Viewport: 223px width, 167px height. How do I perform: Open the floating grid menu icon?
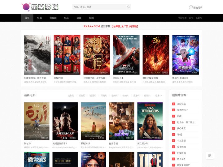click(x=210, y=156)
